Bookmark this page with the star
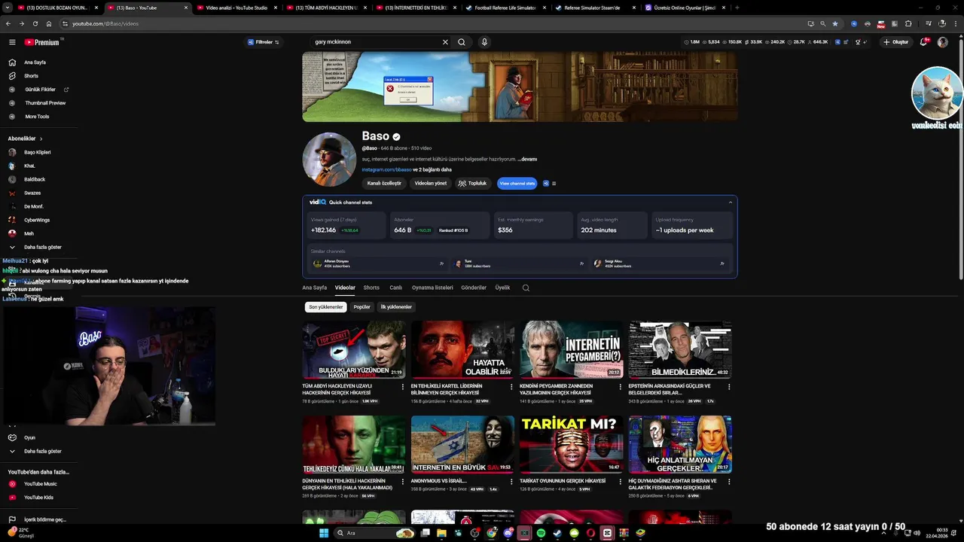Image resolution: width=964 pixels, height=542 pixels. coord(834,23)
